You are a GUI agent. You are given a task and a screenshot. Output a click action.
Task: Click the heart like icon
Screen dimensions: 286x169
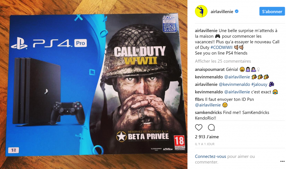click(199, 128)
